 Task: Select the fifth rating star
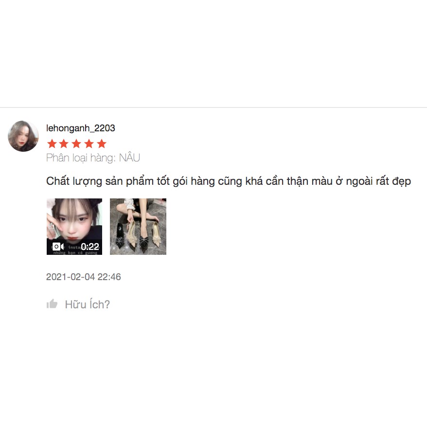point(102,143)
